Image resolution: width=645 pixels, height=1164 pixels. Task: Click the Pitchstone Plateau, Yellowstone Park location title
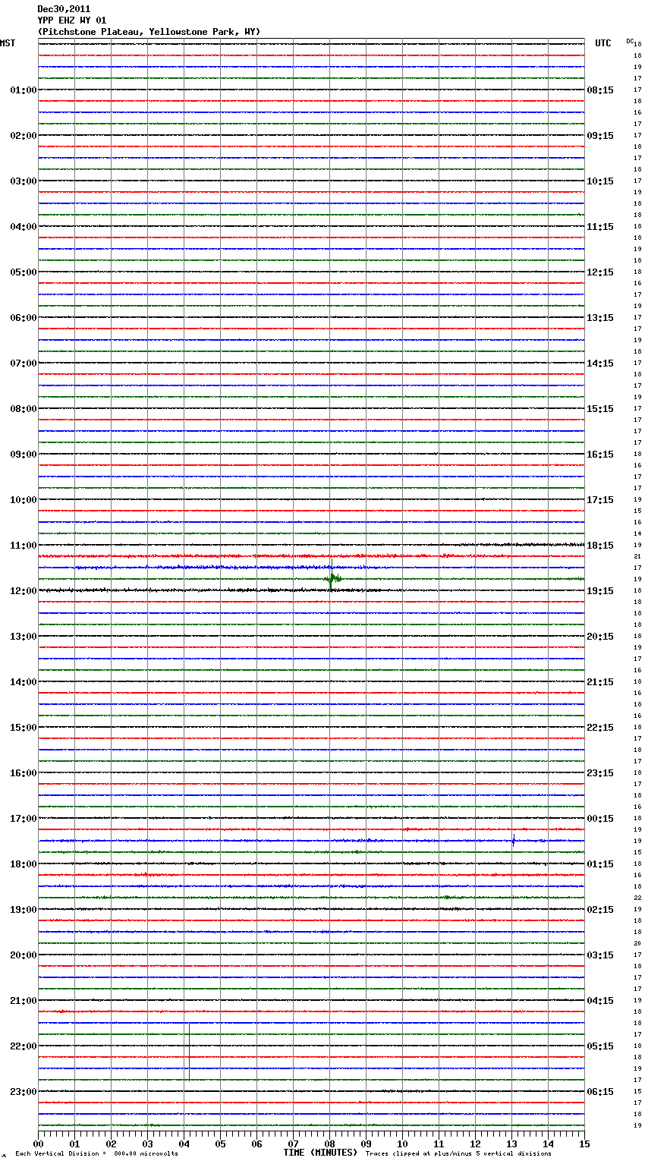click(149, 32)
